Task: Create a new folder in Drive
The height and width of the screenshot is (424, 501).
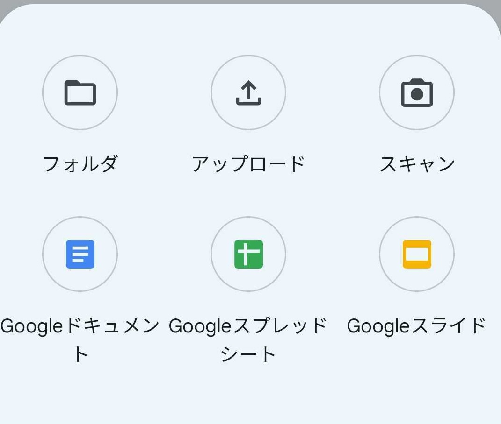Action: tap(80, 92)
